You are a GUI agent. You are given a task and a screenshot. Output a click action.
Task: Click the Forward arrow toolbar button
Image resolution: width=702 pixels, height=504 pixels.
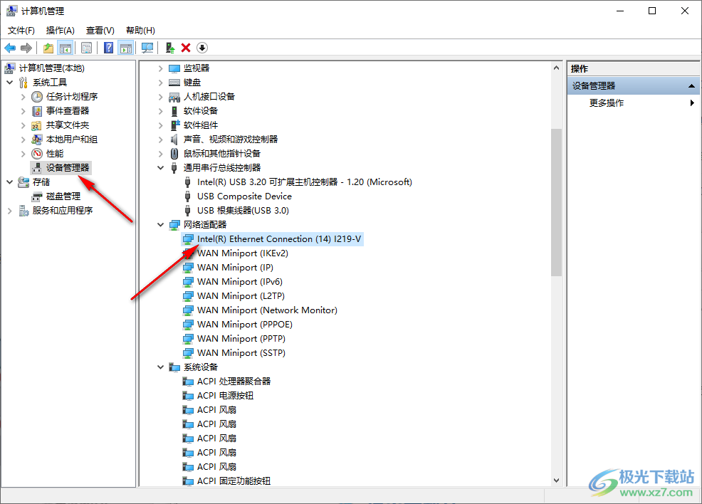tap(26, 48)
